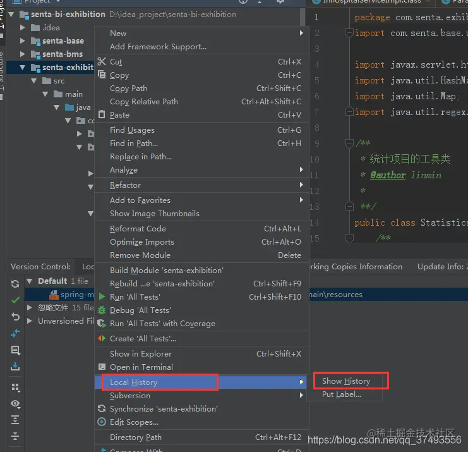
Task: Click the Copy icon in context menu
Action: [x=102, y=75]
